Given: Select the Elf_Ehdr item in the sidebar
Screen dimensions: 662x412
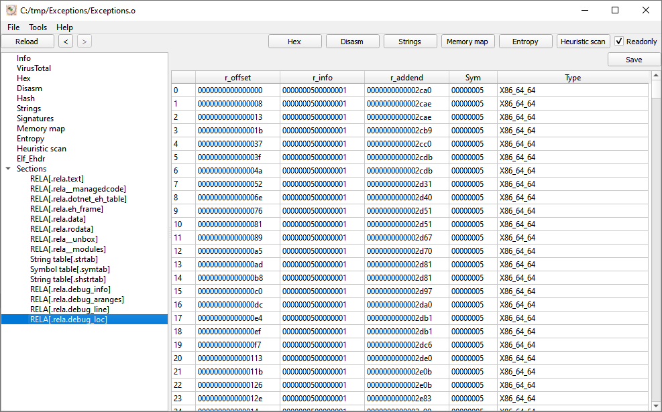Looking at the screenshot, I should (x=31, y=158).
